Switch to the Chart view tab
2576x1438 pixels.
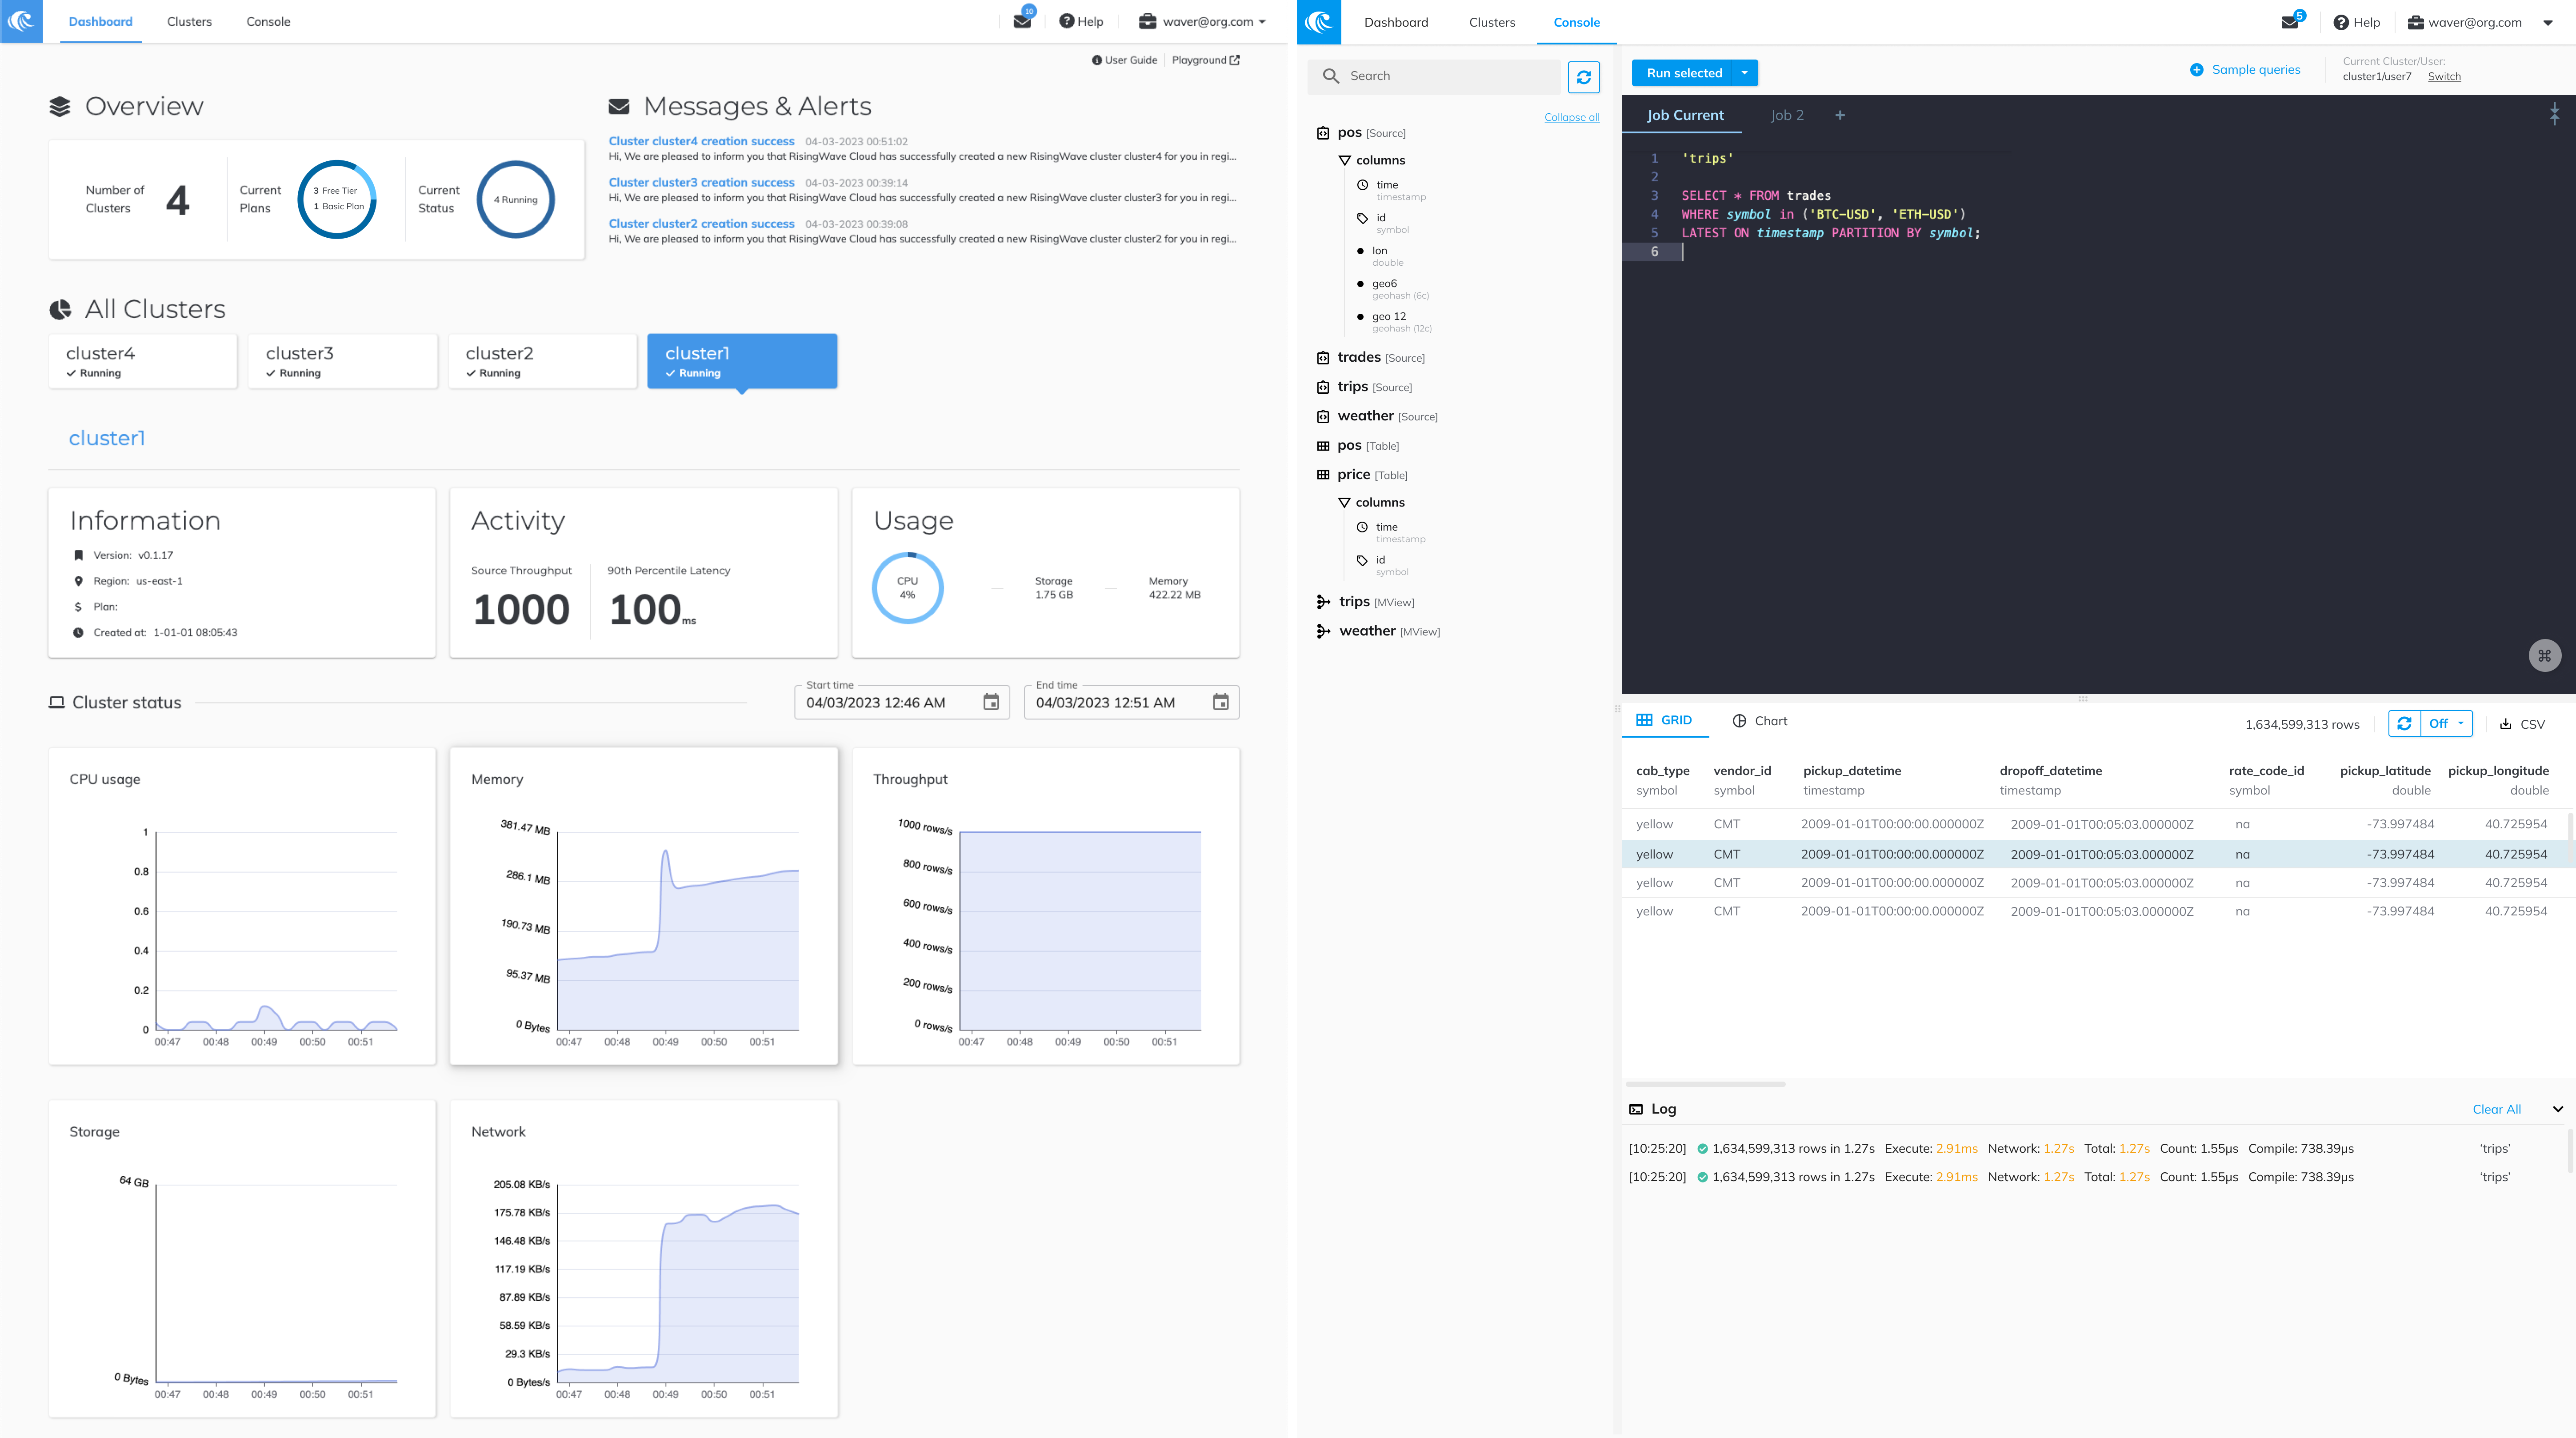(1759, 721)
